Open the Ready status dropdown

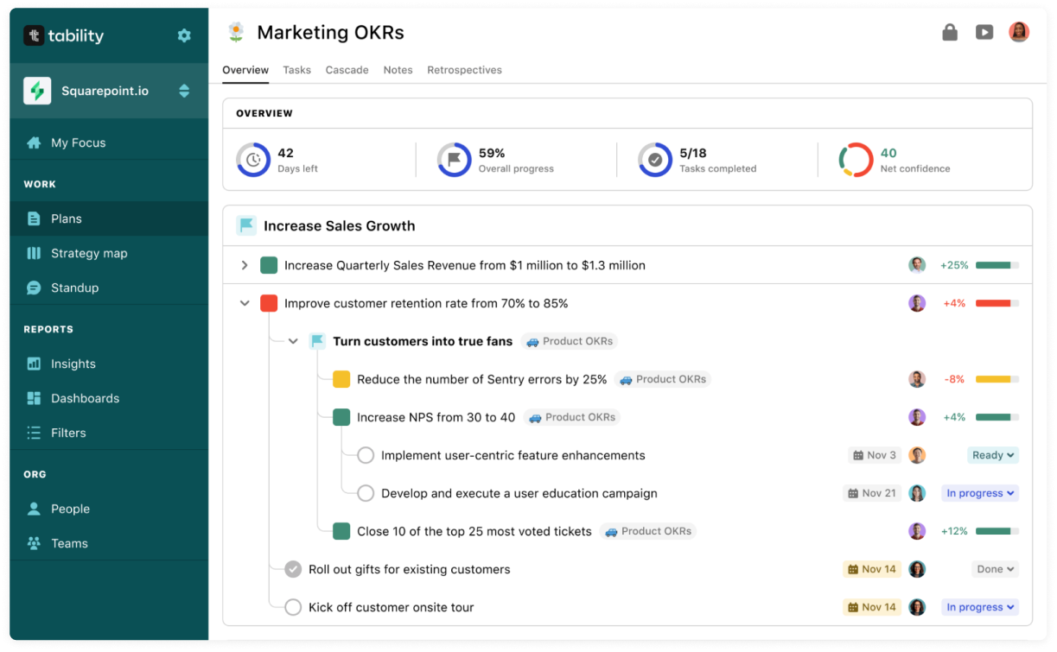[992, 455]
